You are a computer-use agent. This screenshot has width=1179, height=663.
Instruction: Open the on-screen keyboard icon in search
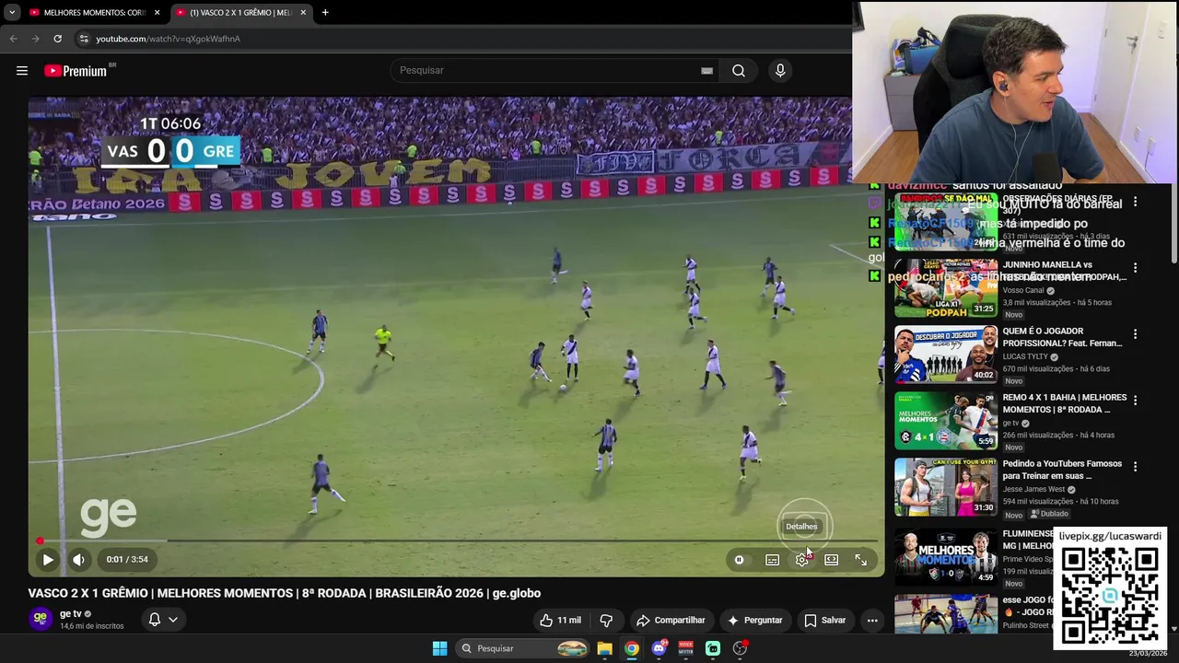(x=706, y=71)
